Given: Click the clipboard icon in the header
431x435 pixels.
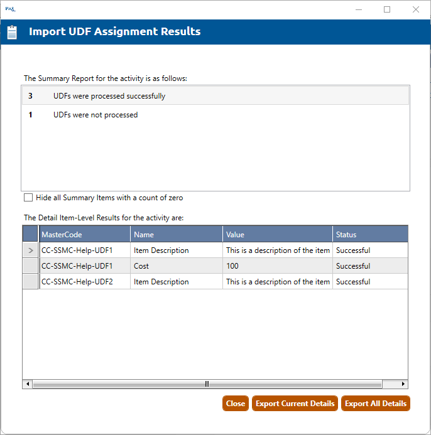Looking at the screenshot, I should (x=12, y=32).
